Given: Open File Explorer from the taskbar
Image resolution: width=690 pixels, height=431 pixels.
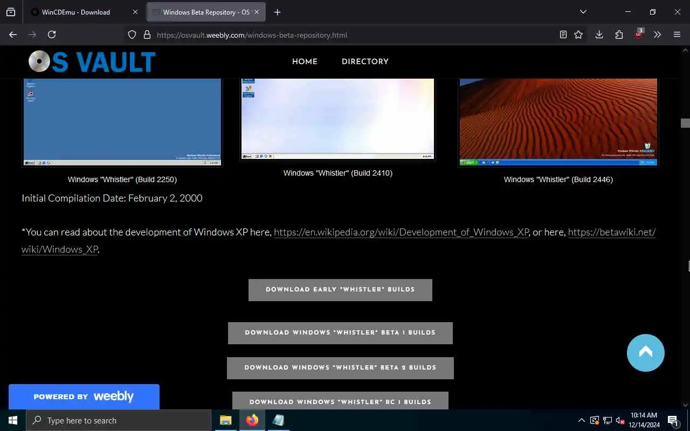Looking at the screenshot, I should 225,420.
